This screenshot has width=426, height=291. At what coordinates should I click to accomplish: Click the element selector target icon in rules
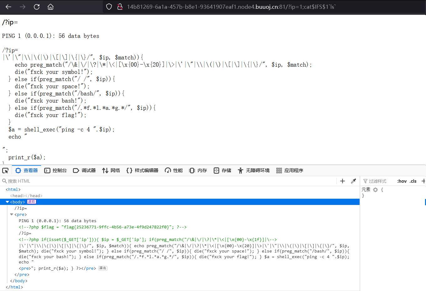(376, 190)
